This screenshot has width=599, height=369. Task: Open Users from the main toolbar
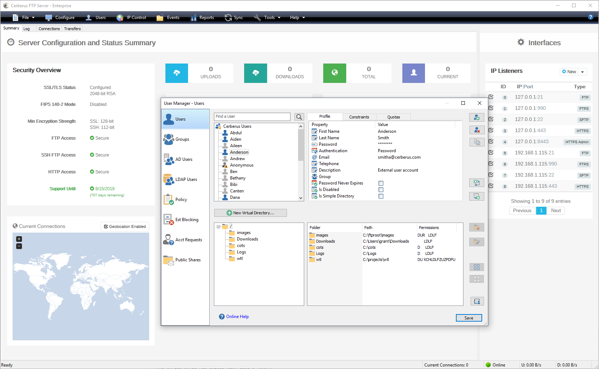(x=96, y=18)
